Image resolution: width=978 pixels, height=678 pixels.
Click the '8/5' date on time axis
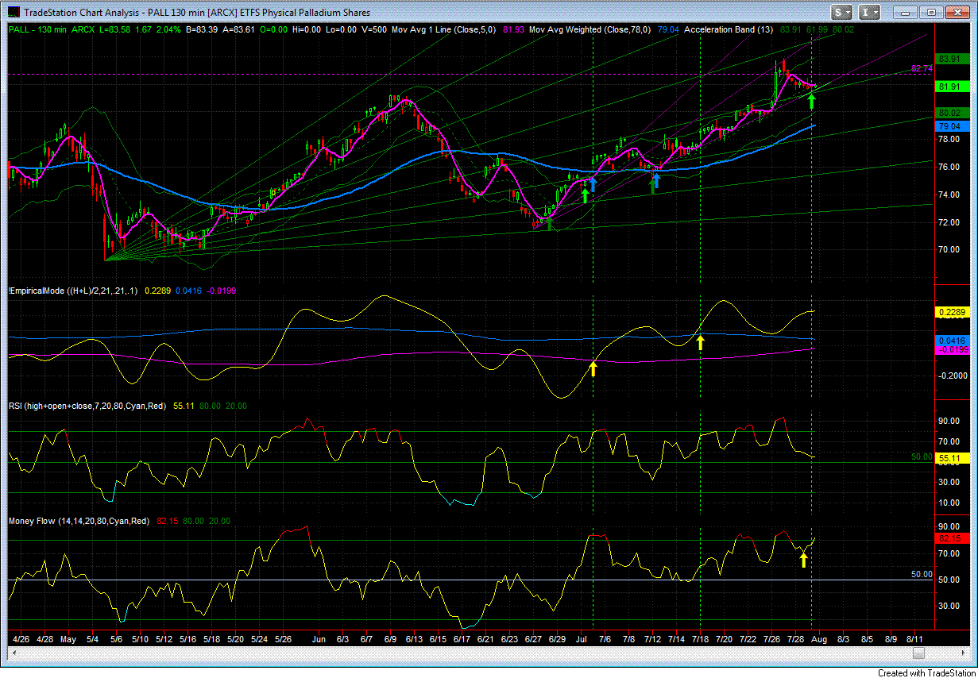coord(867,638)
